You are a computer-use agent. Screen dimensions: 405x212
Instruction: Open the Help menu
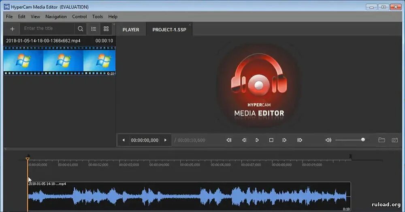113,17
